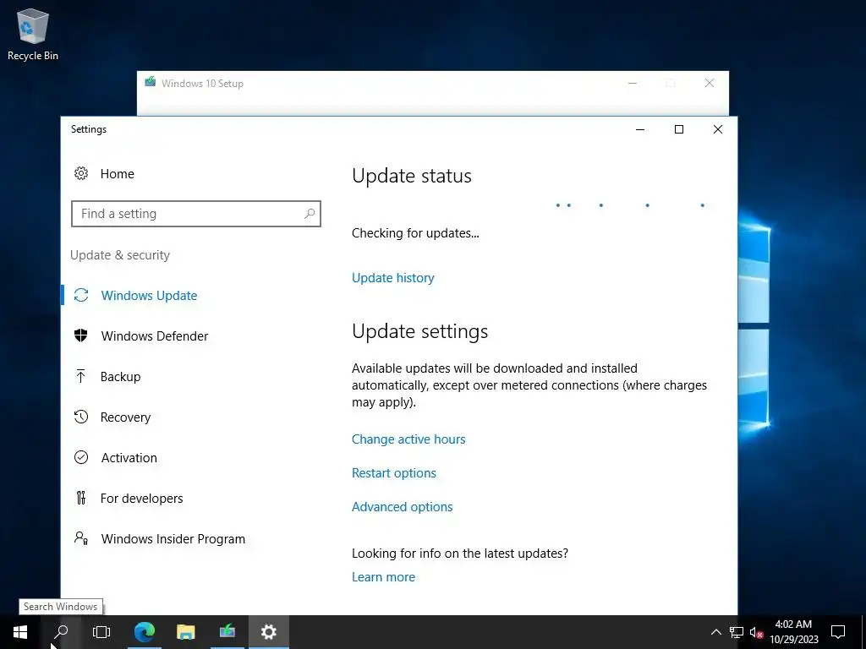Image resolution: width=866 pixels, height=649 pixels.
Task: Click the Windows 10 Setup title bar icon
Action: [x=151, y=83]
